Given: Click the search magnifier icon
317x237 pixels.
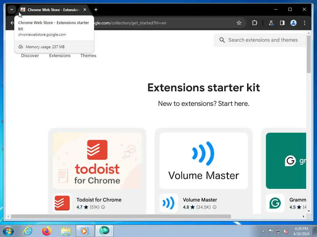Looking at the screenshot, I should click(222, 40).
